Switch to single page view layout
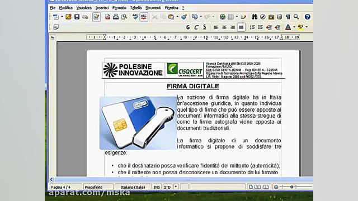The height and width of the screenshot is (201, 358). click(251, 187)
